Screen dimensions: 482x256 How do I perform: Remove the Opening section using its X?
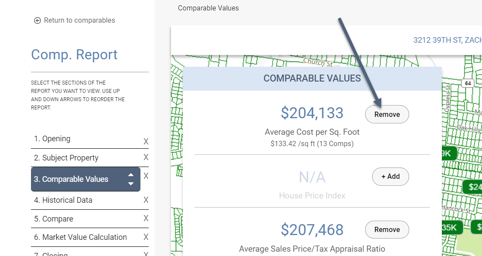pyautogui.click(x=147, y=141)
